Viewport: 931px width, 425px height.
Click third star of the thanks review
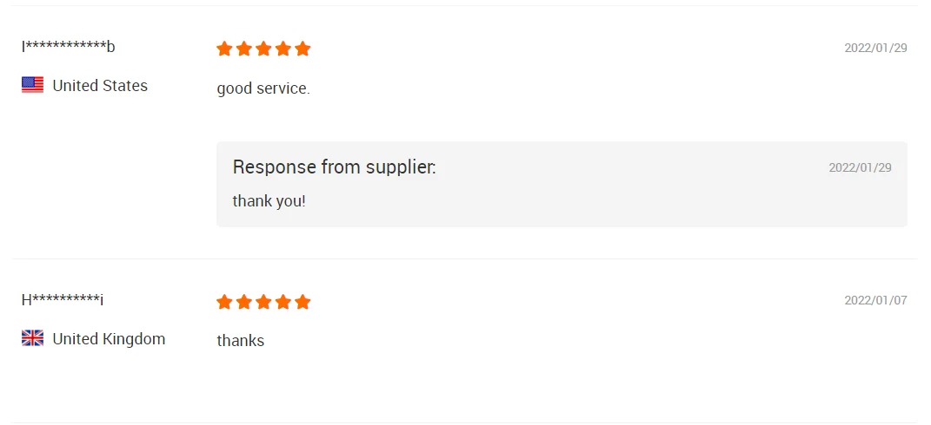point(263,303)
